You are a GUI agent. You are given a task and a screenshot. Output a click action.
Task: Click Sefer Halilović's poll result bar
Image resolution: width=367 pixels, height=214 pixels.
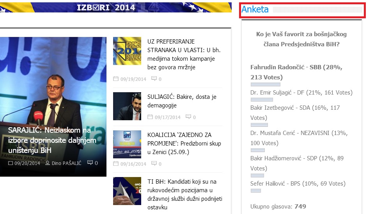click(255, 191)
